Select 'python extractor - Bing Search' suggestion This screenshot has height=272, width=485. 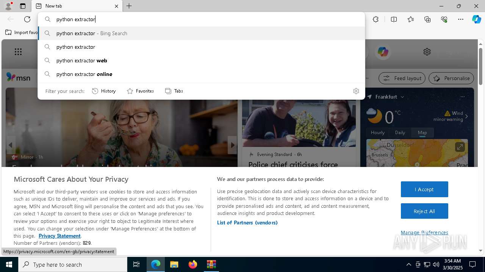coord(202,33)
